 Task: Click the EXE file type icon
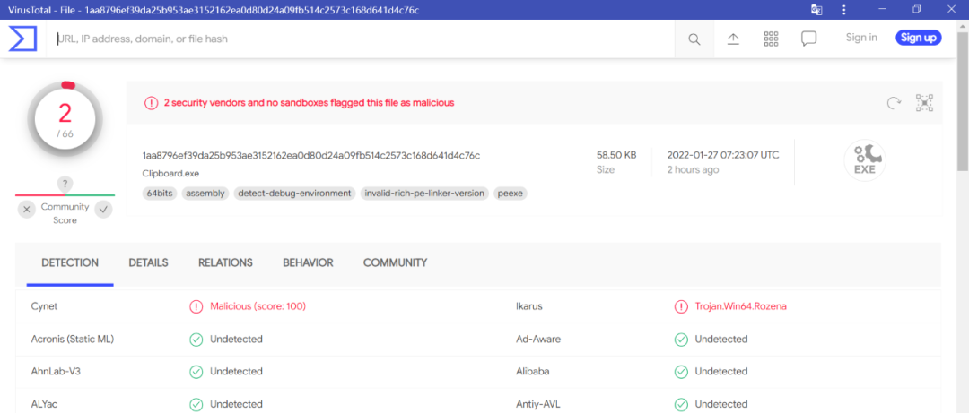point(865,160)
